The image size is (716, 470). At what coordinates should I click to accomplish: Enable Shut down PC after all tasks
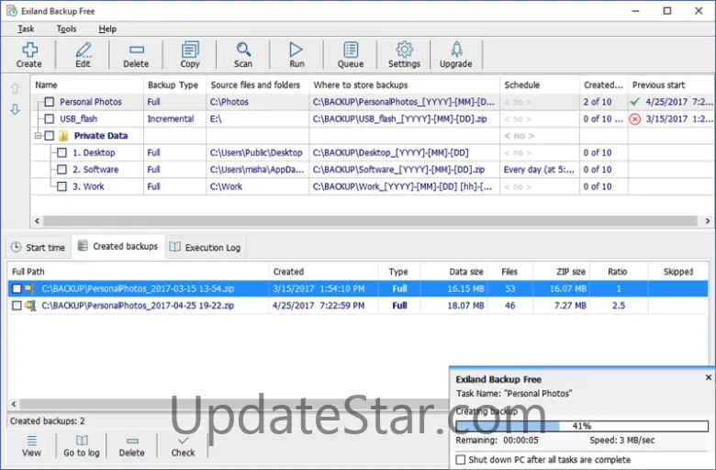(461, 460)
